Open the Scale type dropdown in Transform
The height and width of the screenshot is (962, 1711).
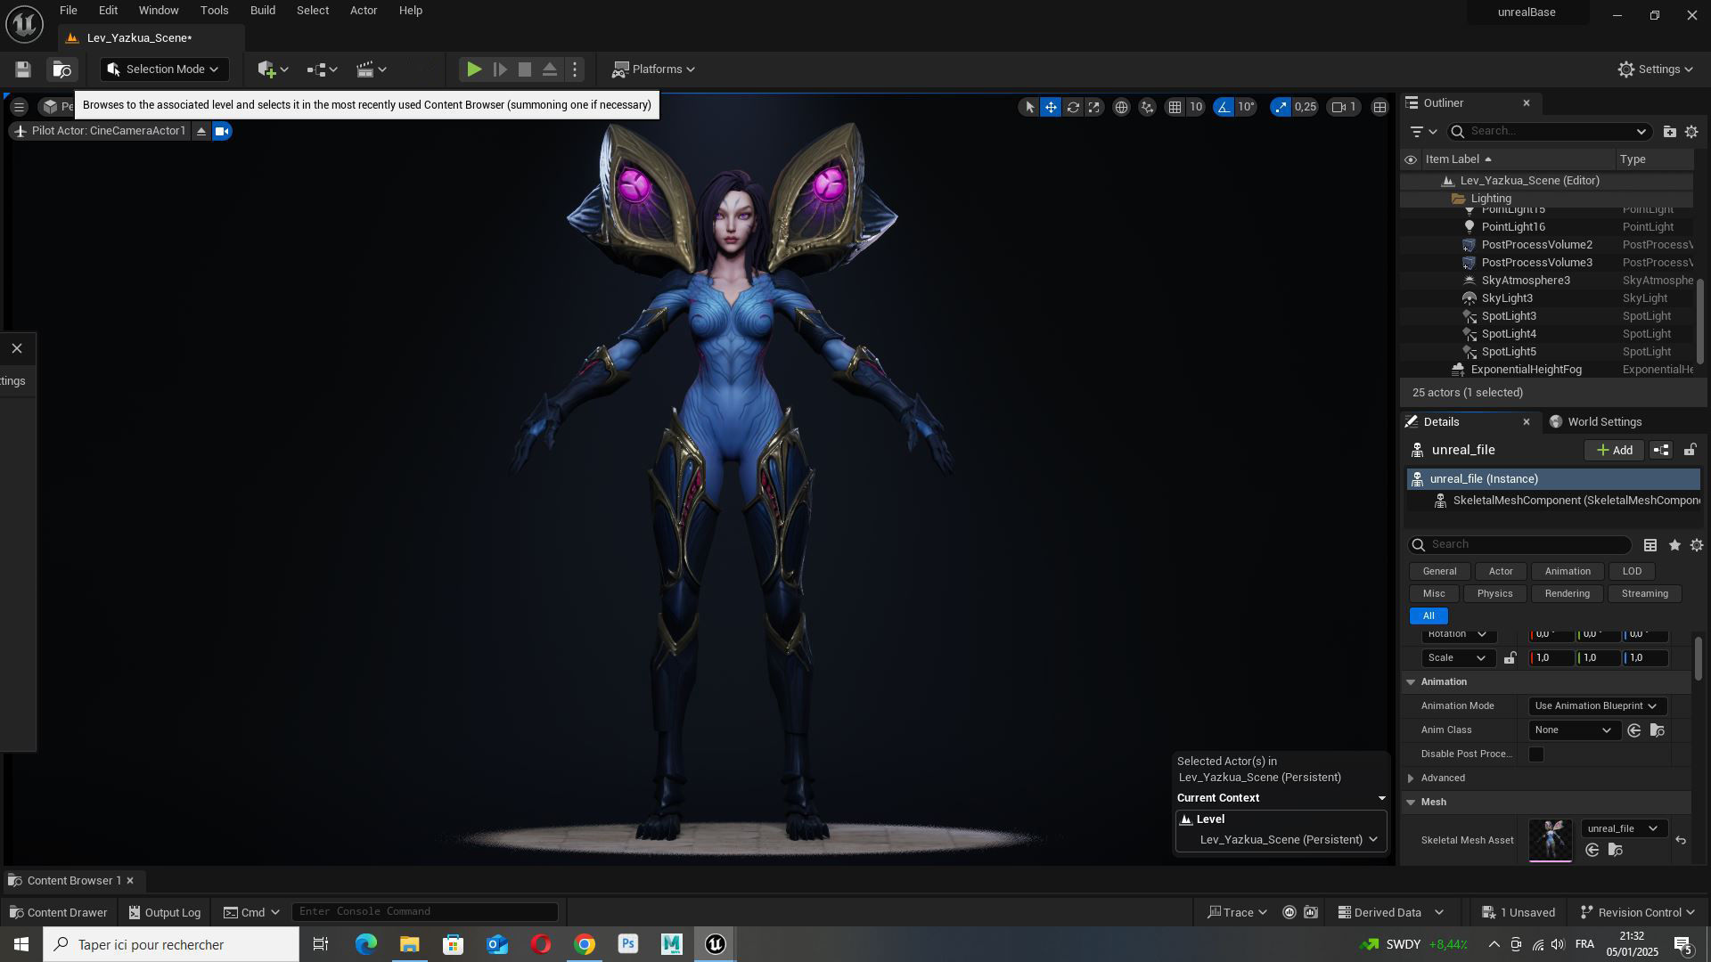point(1457,658)
